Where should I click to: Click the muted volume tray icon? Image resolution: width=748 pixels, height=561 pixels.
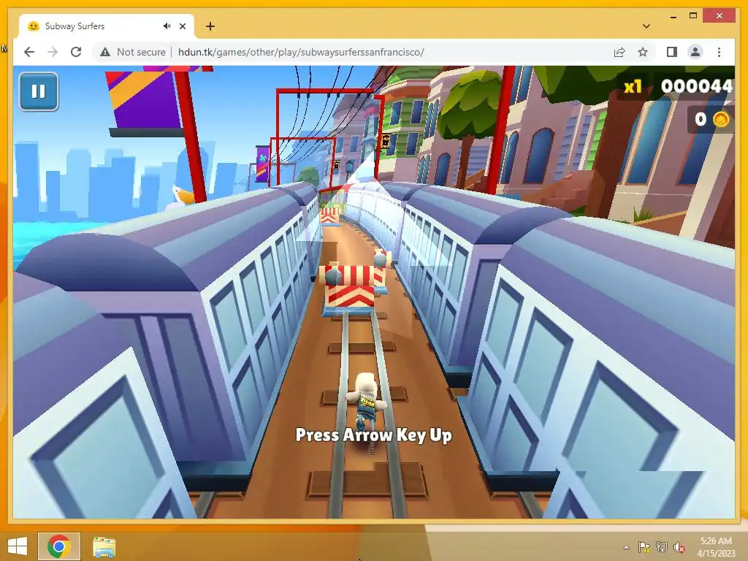coord(679,547)
